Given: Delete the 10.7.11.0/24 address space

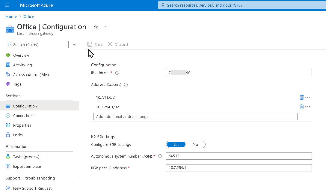Looking at the screenshot, I should tap(301, 97).
